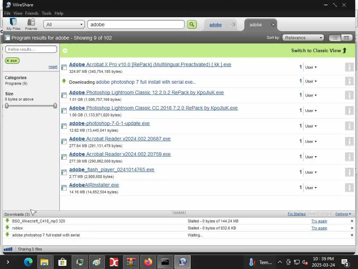Expand User menu for adobe-photoshop-7-0-1-update
This screenshot has height=269, width=358.
pyautogui.click(x=311, y=126)
